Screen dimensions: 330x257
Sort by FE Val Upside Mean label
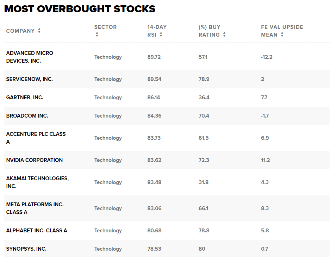(282, 27)
